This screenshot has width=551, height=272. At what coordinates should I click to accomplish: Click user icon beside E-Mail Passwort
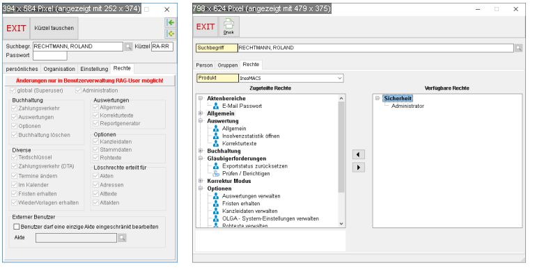[x=216, y=106]
